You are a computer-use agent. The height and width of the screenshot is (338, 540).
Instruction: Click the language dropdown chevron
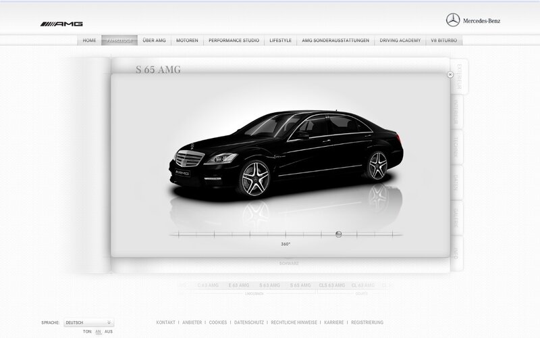click(109, 322)
